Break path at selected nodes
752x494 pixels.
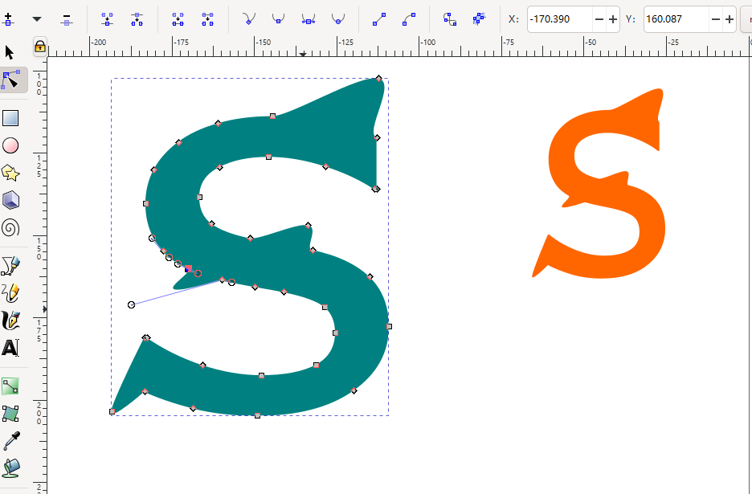(137, 19)
